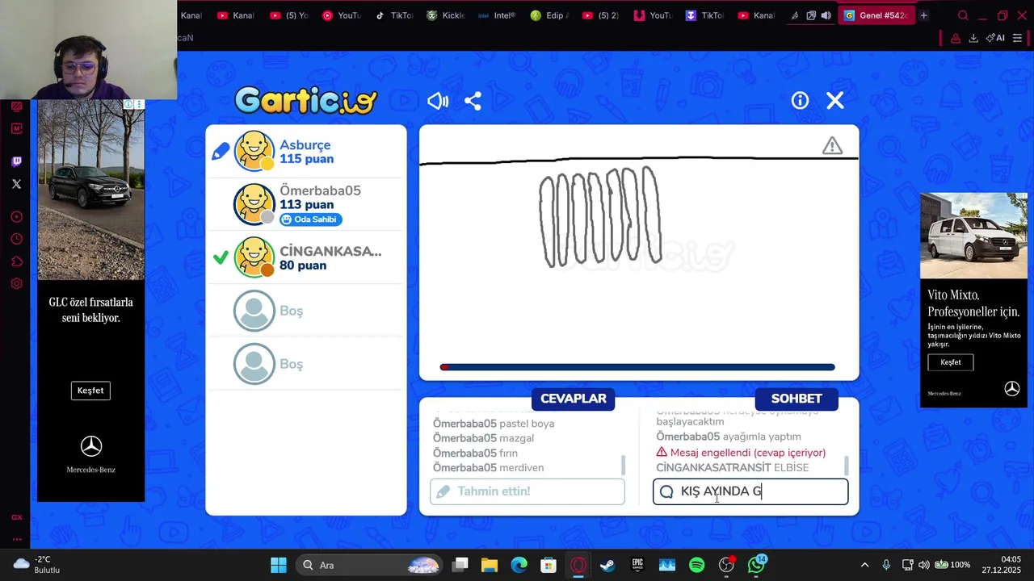1034x581 pixels.
Task: Report the drawing via warning triangle
Action: 832,146
